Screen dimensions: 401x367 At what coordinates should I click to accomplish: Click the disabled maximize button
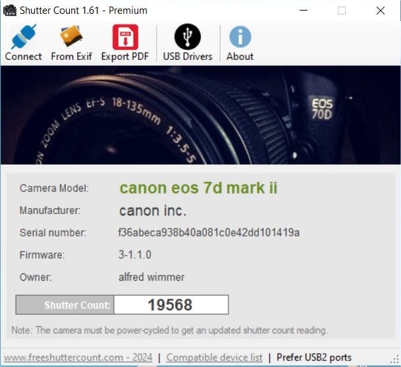click(x=342, y=11)
